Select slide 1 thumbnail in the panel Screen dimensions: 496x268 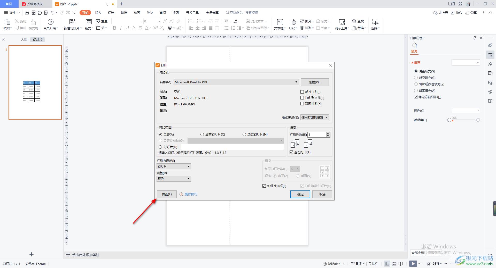pyautogui.click(x=35, y=82)
